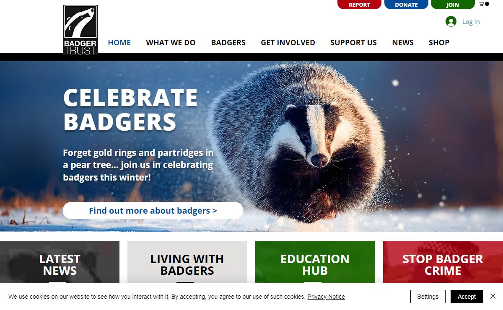503x310 pixels.
Task: Click the green JOIN button
Action: [x=453, y=5]
